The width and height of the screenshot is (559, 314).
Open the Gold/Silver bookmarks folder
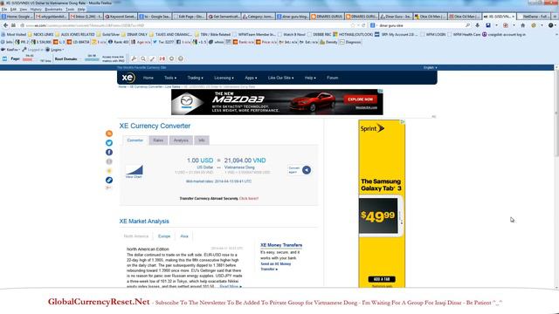(108, 35)
